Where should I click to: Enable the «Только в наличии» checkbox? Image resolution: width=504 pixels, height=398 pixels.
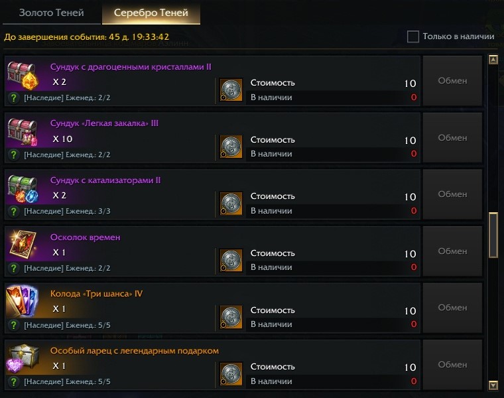[412, 36]
